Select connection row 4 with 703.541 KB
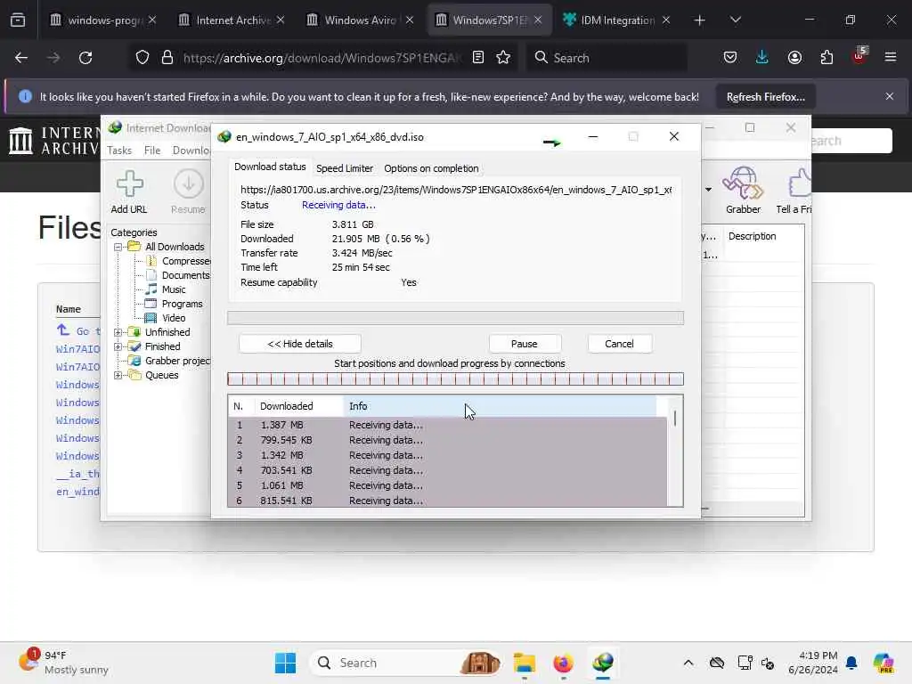912x684 pixels. point(447,470)
